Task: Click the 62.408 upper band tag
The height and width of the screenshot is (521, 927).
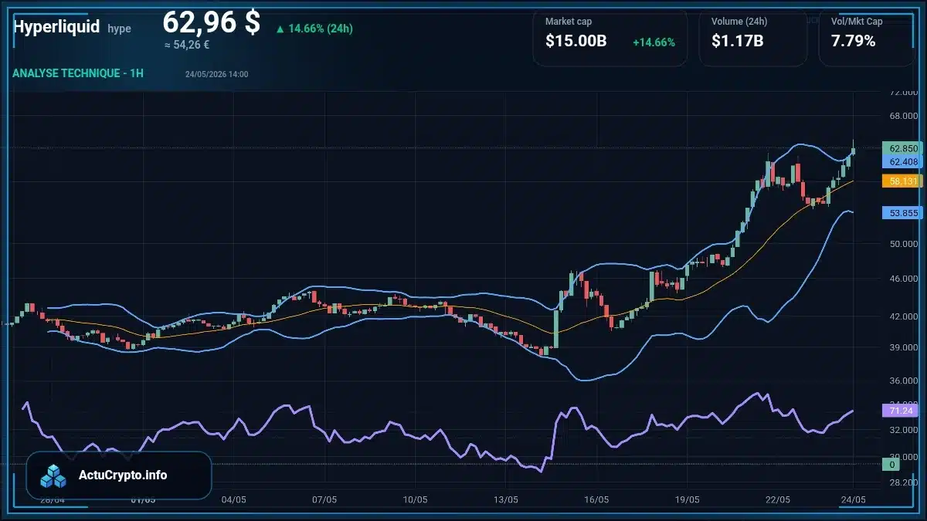Action: [x=901, y=162]
